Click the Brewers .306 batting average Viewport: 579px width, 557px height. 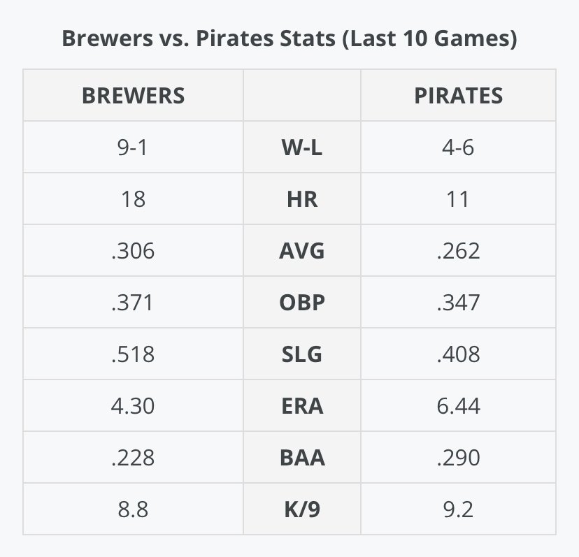[x=133, y=250]
